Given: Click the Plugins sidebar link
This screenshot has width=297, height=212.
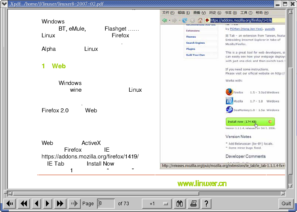Looking at the screenshot, I should 190,49.
